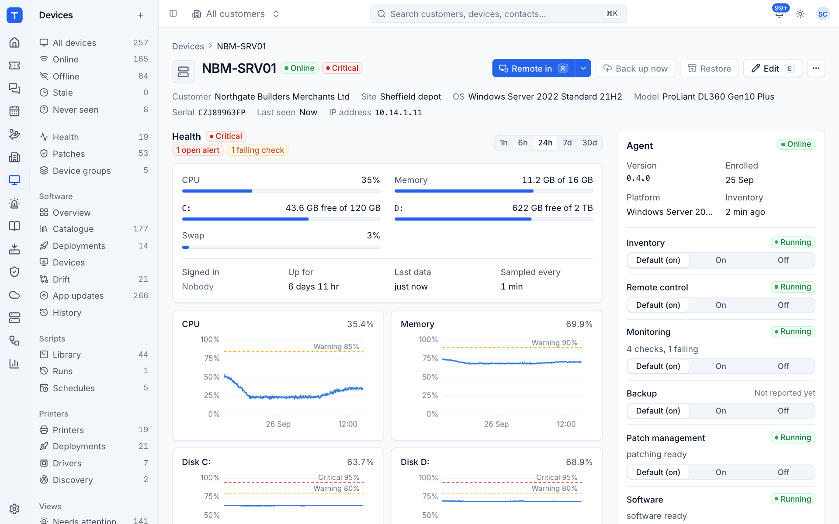The image size is (839, 524).
Task: Select the 7d time range tab
Action: (x=567, y=143)
